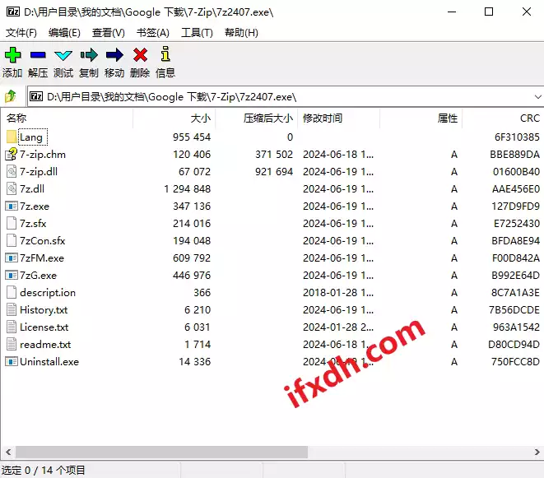Click the readme.txt size 1 714

coord(198,345)
